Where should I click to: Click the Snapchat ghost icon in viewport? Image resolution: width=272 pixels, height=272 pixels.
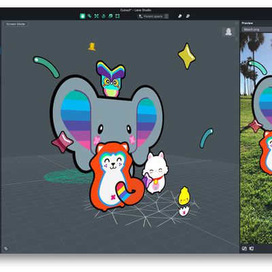(228, 32)
